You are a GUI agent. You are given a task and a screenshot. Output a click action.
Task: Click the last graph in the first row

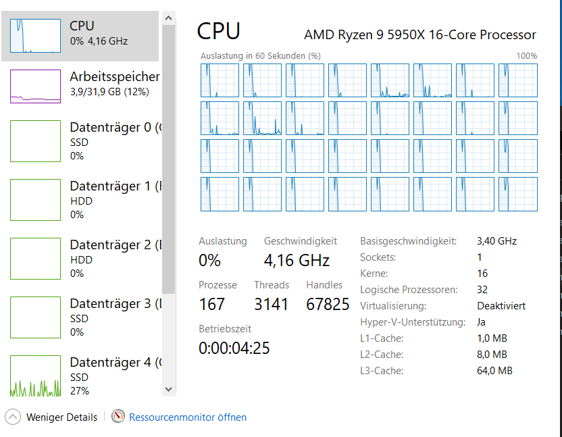518,80
